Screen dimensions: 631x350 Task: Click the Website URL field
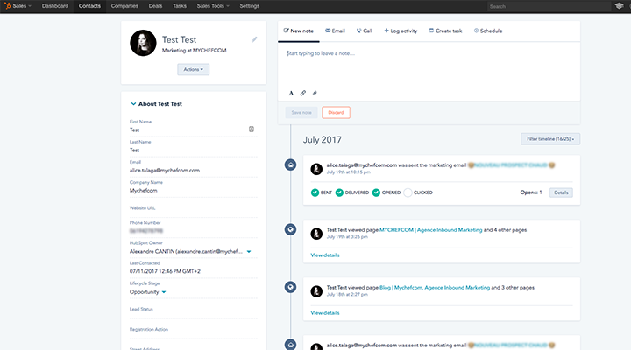193,208
